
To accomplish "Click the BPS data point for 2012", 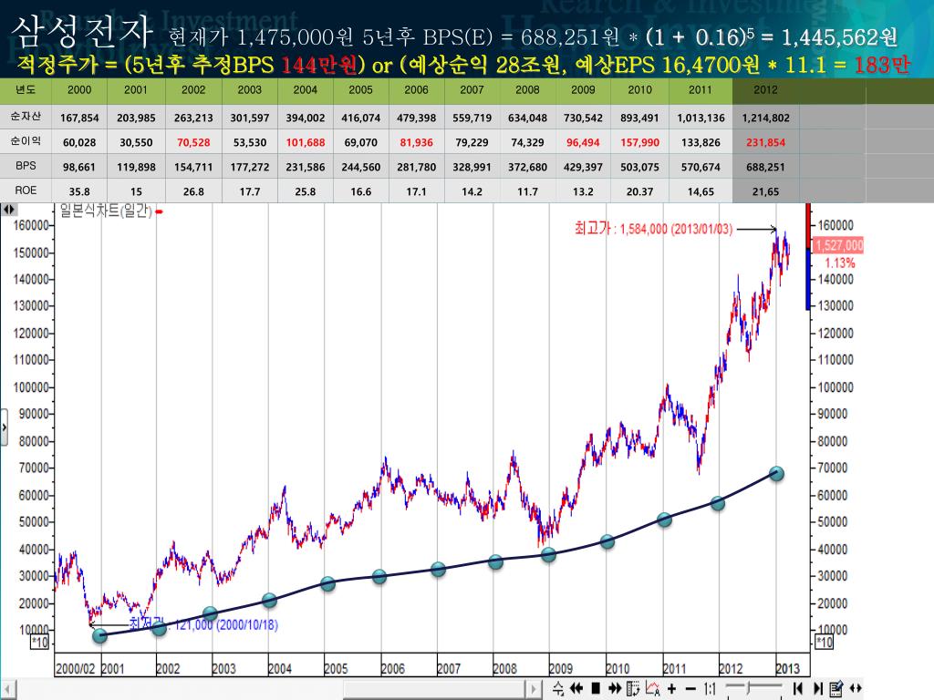I will [776, 474].
